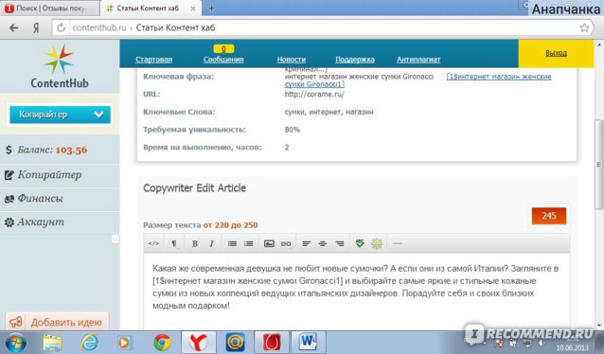Open Windows Explorer folder from taskbar
Image resolution: width=604 pixels, height=354 pixels.
53,343
